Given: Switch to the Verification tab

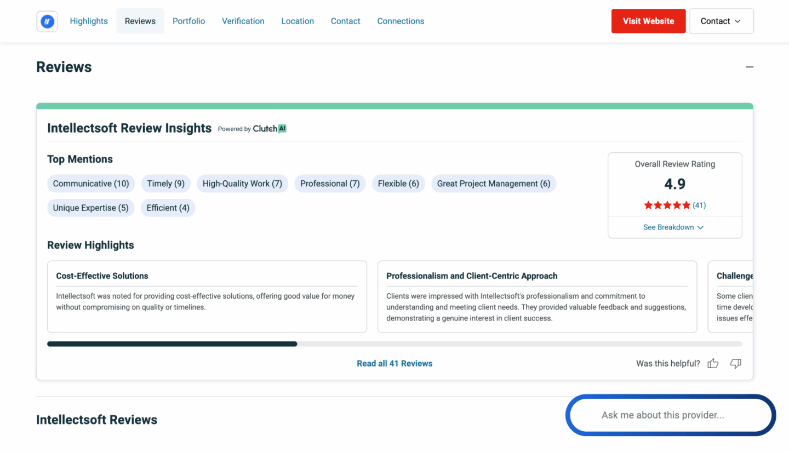Looking at the screenshot, I should coord(243,21).
